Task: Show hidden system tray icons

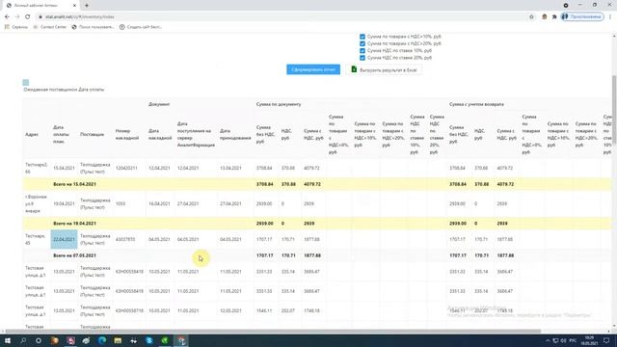Action: pyautogui.click(x=548, y=340)
